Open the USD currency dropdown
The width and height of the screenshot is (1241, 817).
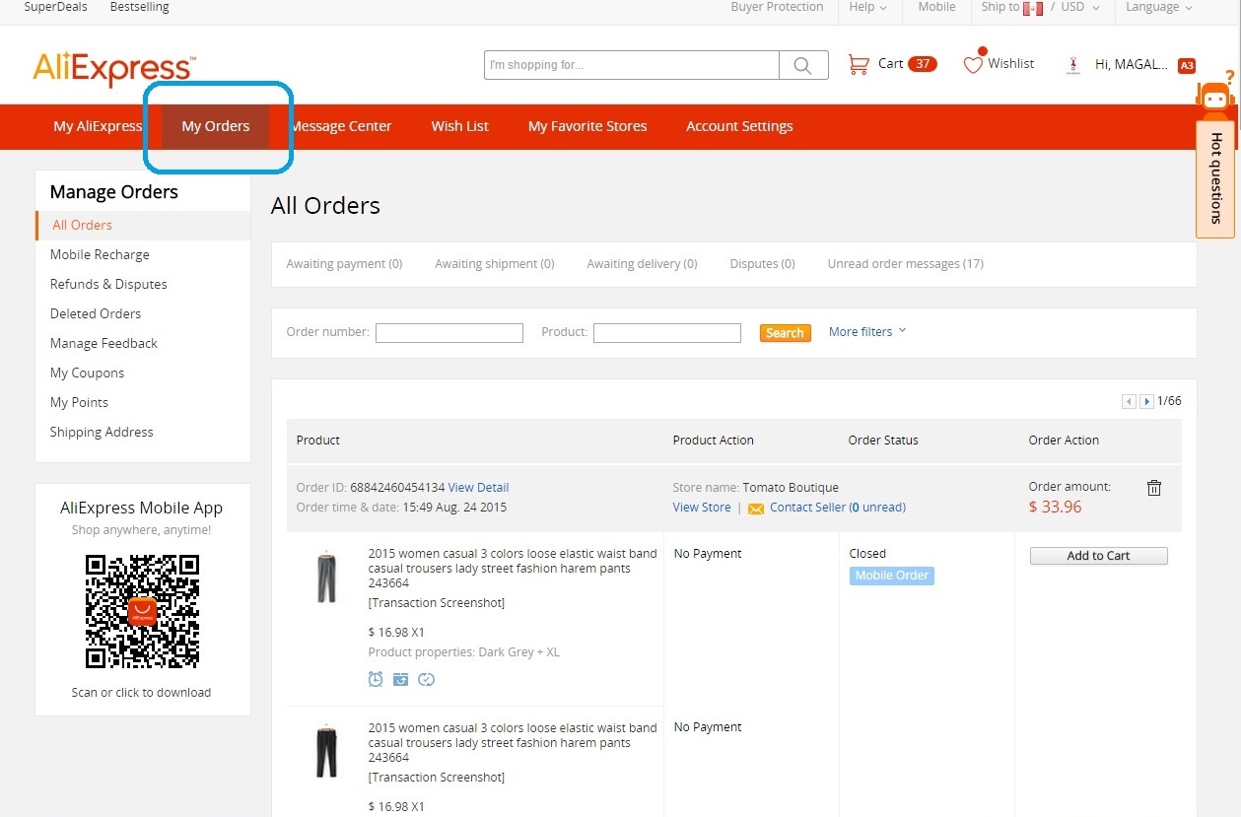[x=1079, y=7]
